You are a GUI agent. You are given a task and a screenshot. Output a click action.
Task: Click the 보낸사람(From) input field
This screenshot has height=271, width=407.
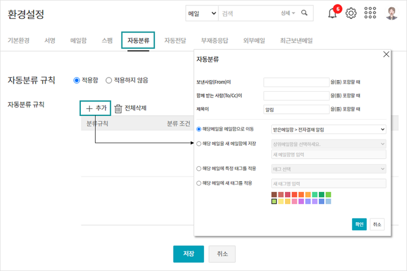pyautogui.click(x=296, y=82)
